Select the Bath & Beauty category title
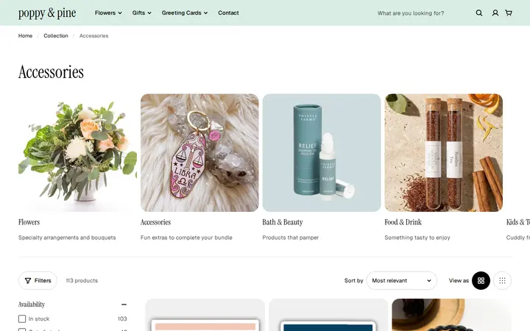Image resolution: width=530 pixels, height=331 pixels. pyautogui.click(x=283, y=222)
